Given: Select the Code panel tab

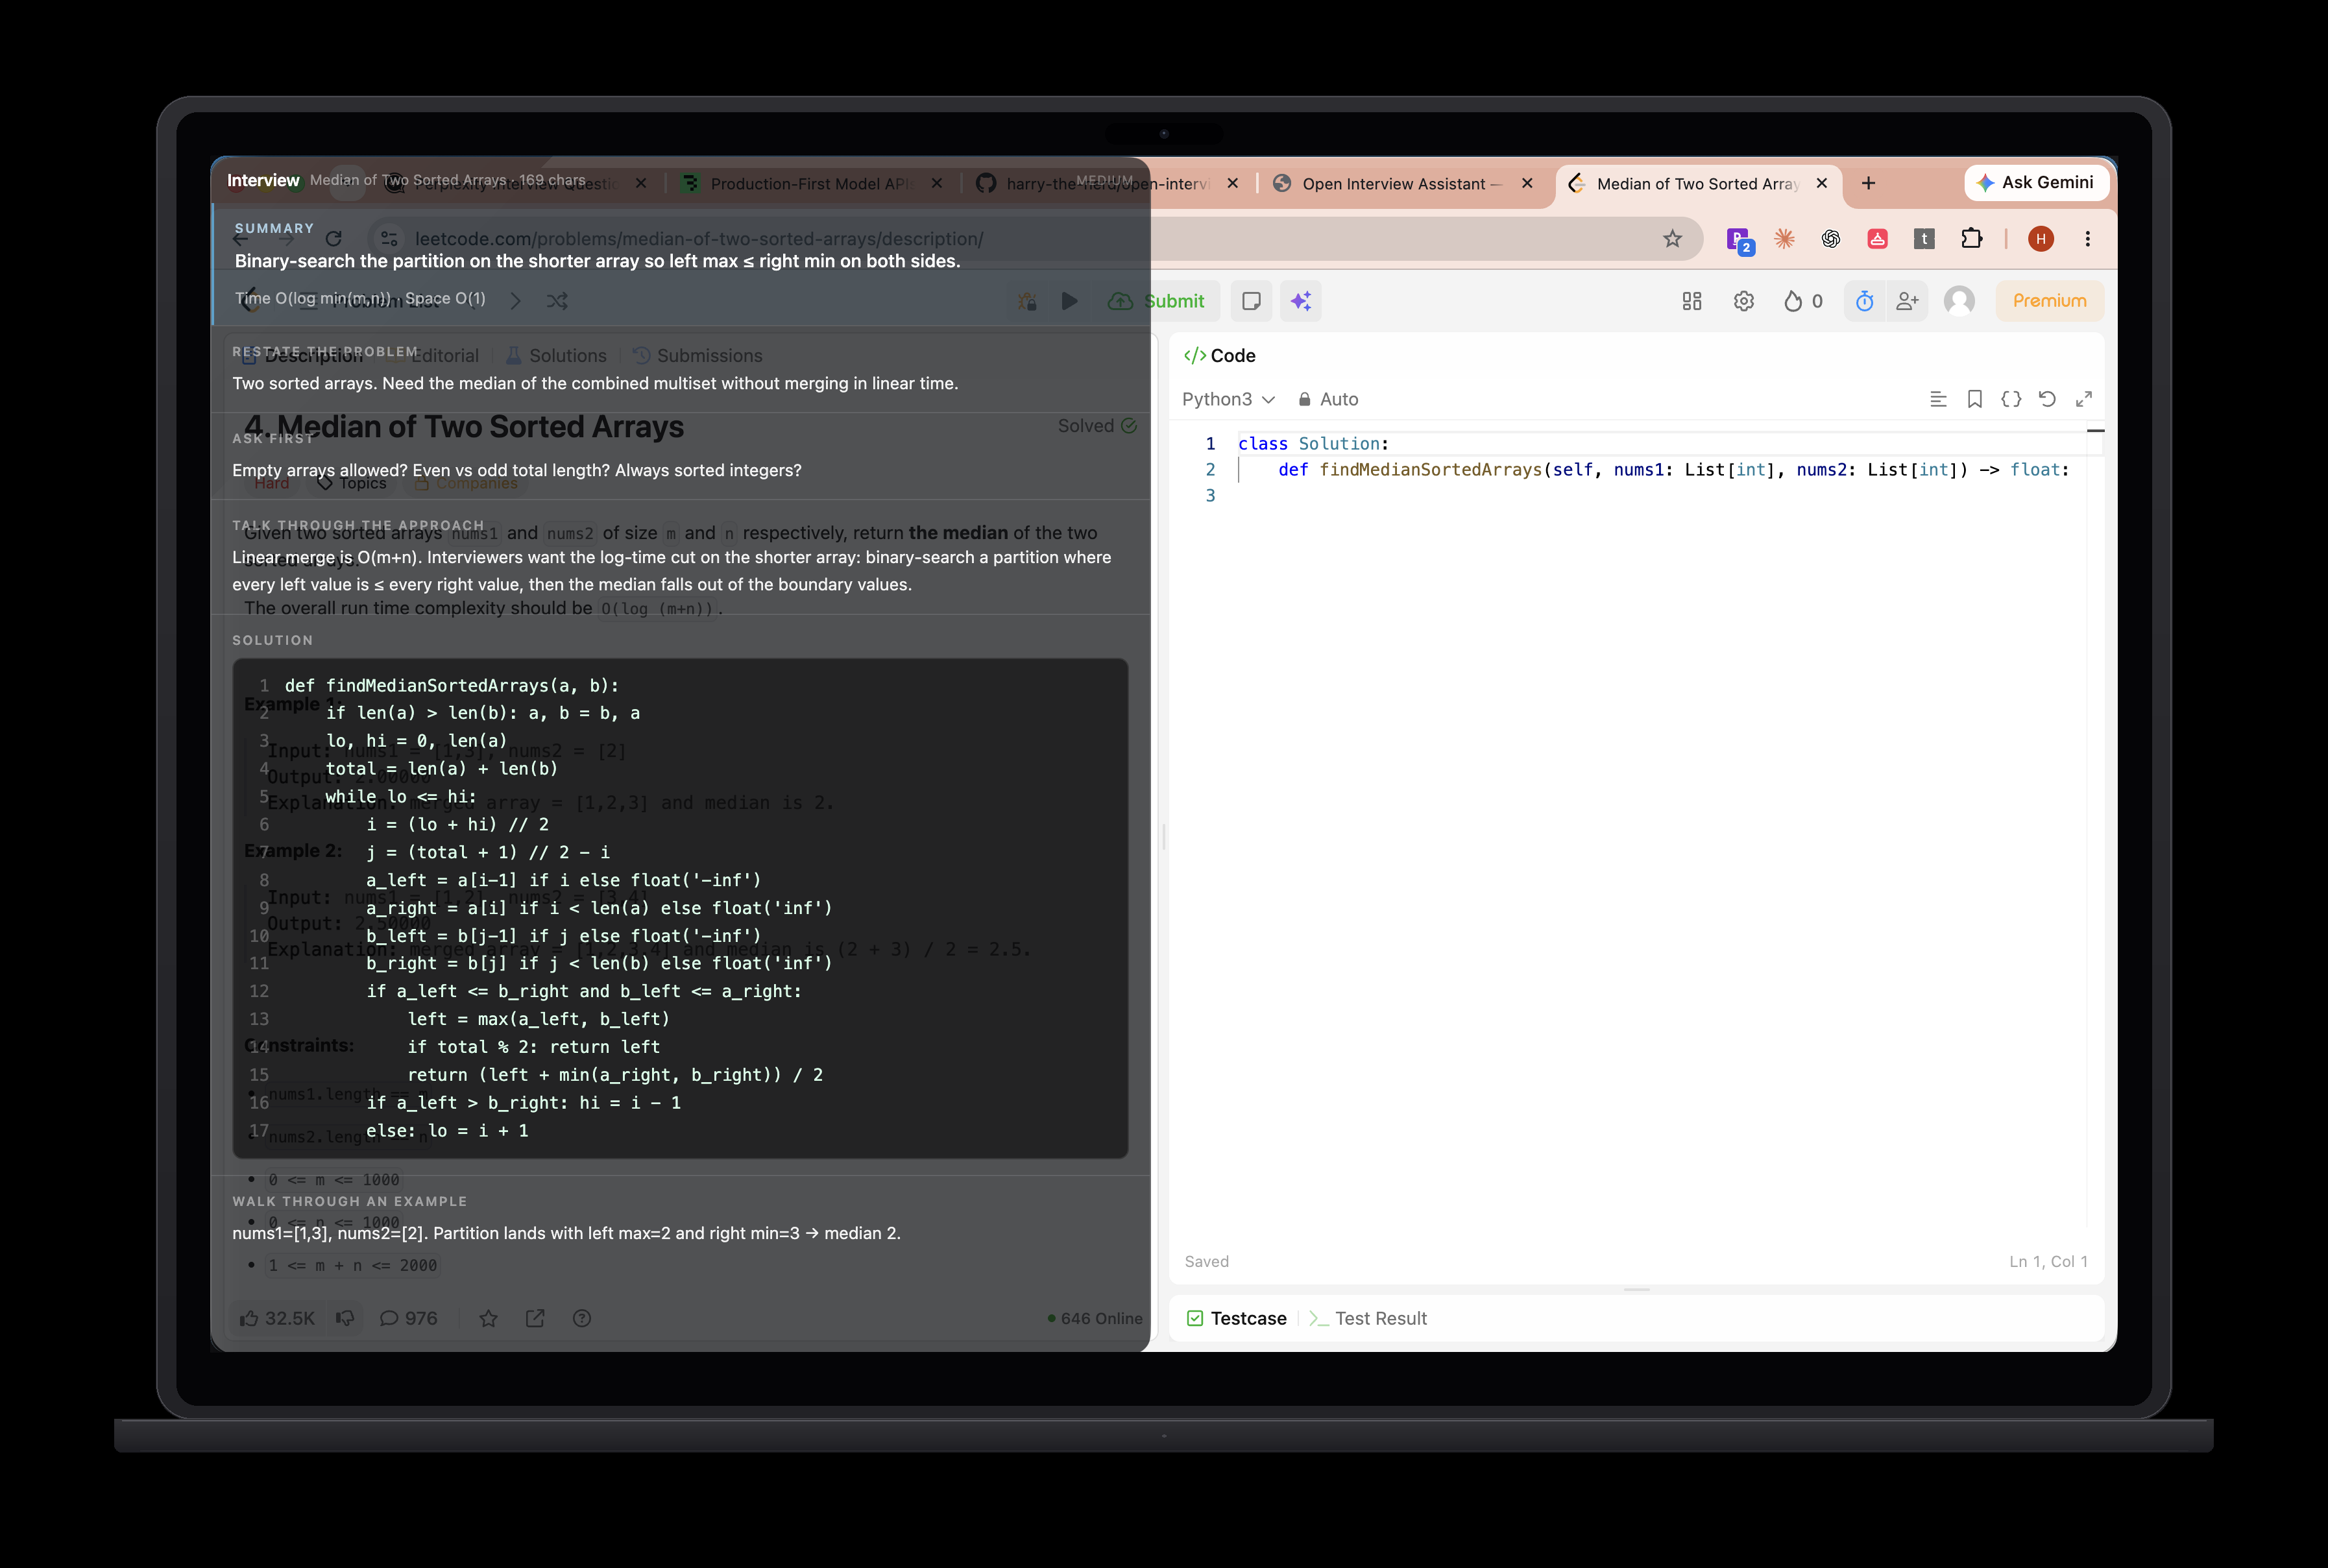Looking at the screenshot, I should click(1220, 356).
